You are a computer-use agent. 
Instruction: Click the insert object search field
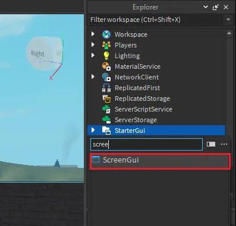point(146,144)
